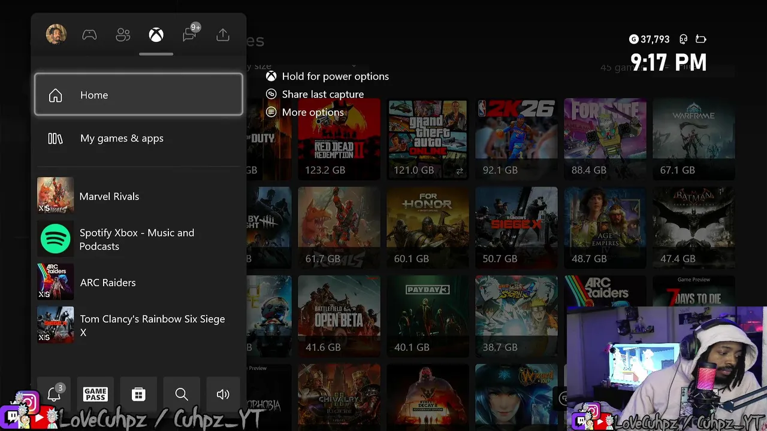The image size is (767, 431).
Task: Launch Tom Clancy's Rainbow Six Siege X
Action: 138,325
